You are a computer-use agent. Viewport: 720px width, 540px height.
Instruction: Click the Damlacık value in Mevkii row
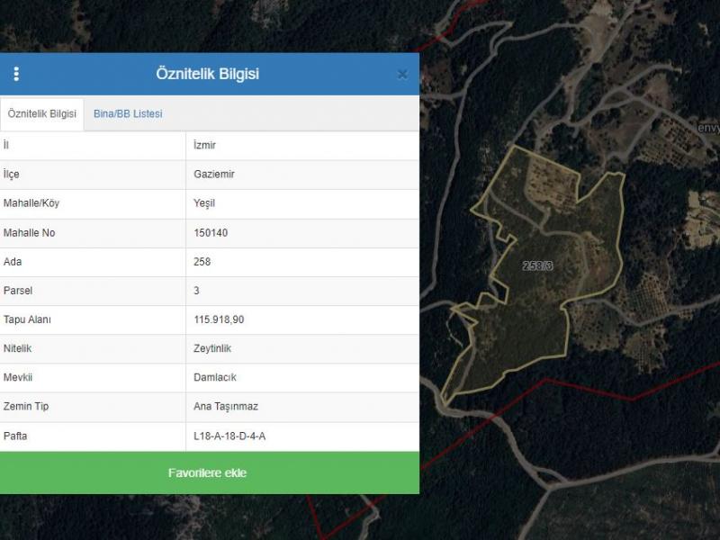click(214, 377)
